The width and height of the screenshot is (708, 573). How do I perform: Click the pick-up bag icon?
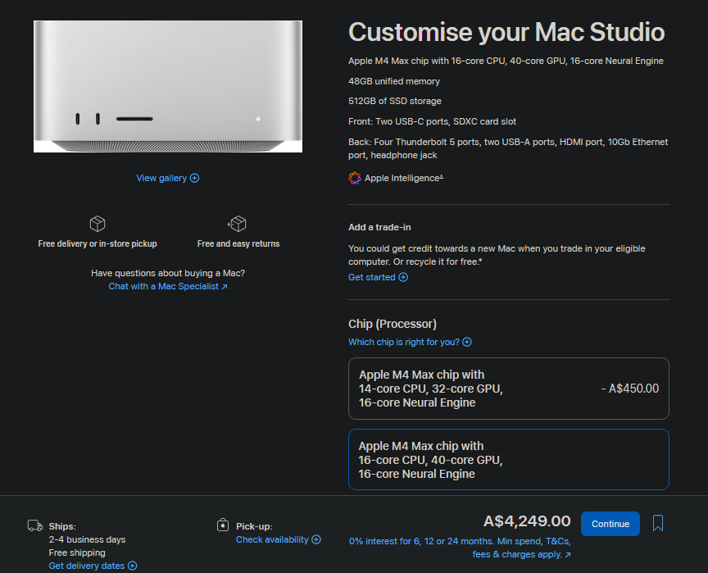point(223,525)
